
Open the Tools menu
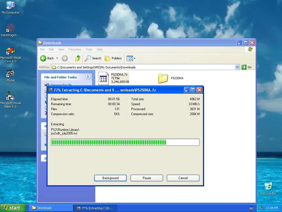(x=89, y=49)
